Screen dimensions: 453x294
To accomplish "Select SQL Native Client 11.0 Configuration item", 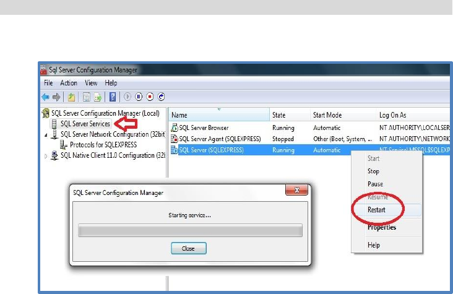I will [x=113, y=155].
